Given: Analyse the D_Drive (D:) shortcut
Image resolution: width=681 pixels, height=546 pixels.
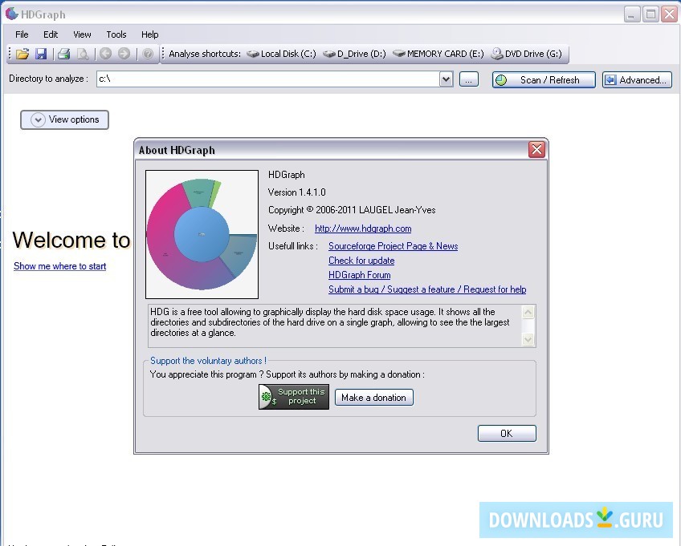Looking at the screenshot, I should tap(354, 54).
